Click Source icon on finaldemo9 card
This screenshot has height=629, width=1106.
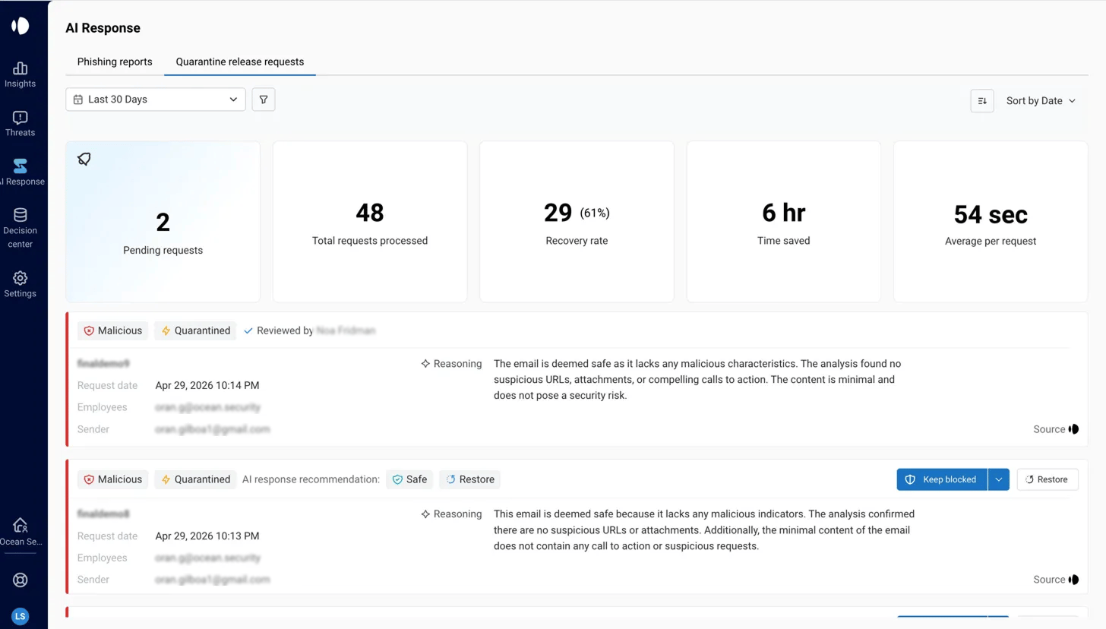coord(1073,429)
